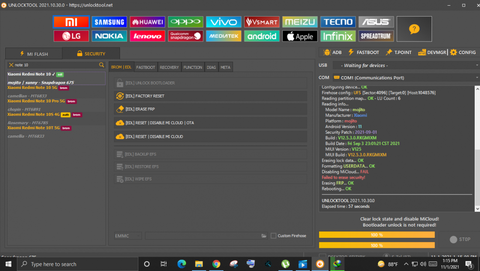
Task: Open the RECOVERY tab
Action: tap(169, 67)
